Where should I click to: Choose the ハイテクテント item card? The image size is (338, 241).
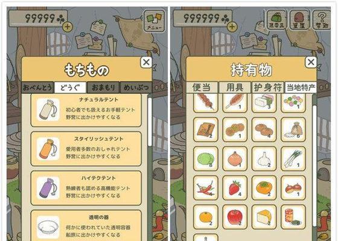click(86, 188)
